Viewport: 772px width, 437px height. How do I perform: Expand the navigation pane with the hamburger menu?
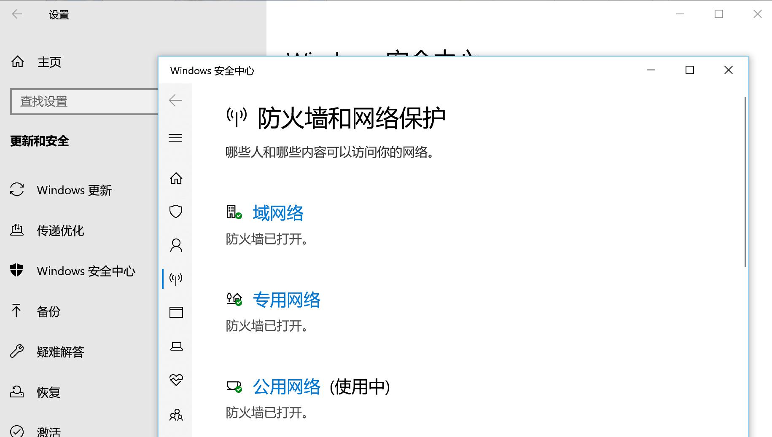(176, 138)
